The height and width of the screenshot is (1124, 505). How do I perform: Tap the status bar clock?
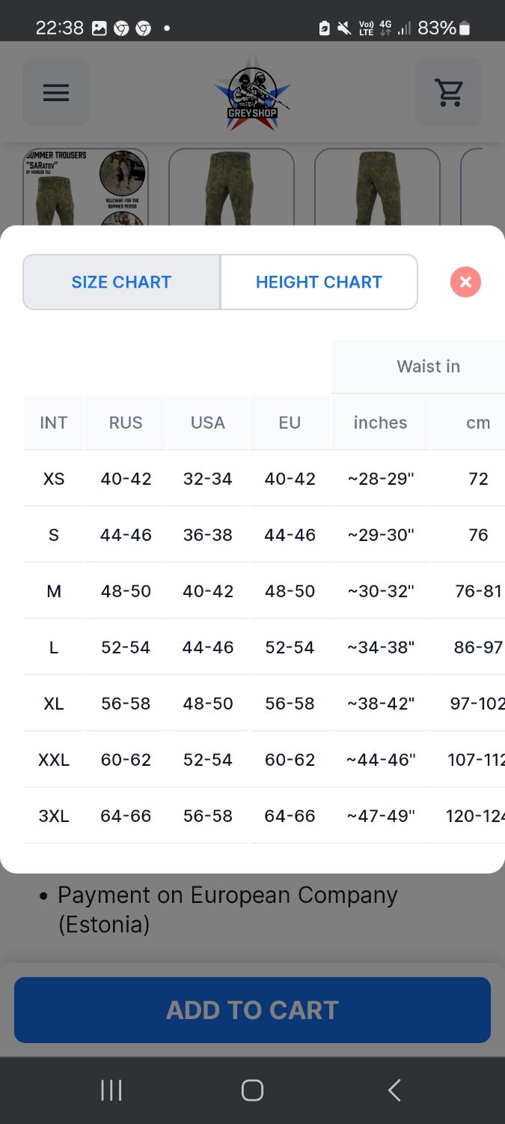59,28
